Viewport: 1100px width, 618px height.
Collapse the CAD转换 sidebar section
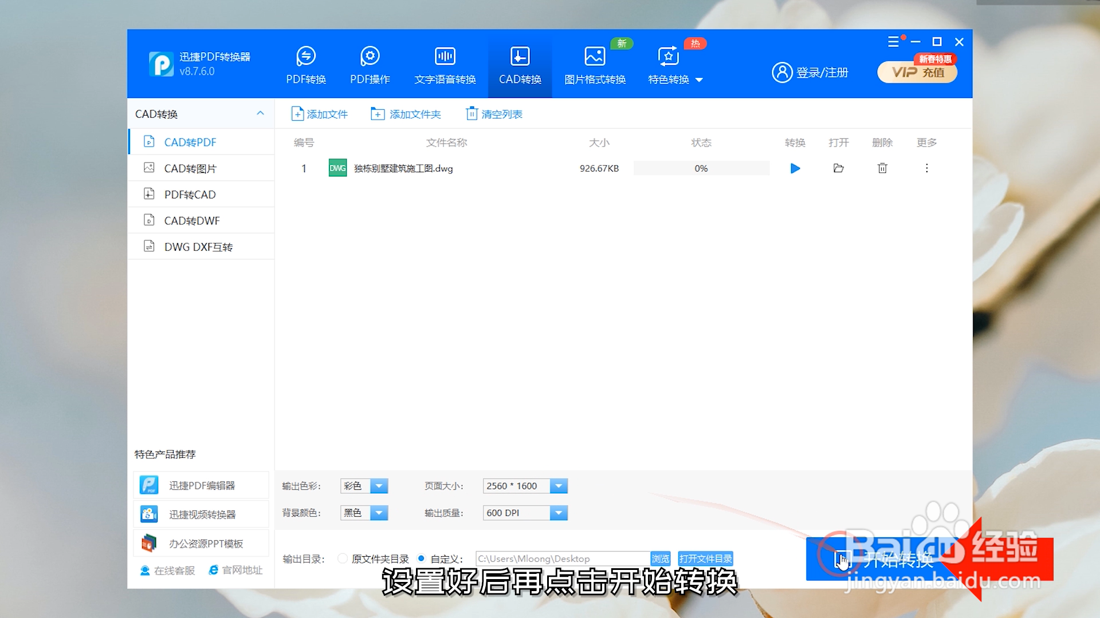pos(260,113)
